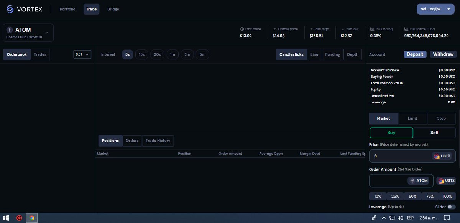Click the ATOM coin icon in market selector
The image size is (460, 223).
pyautogui.click(x=10, y=30)
